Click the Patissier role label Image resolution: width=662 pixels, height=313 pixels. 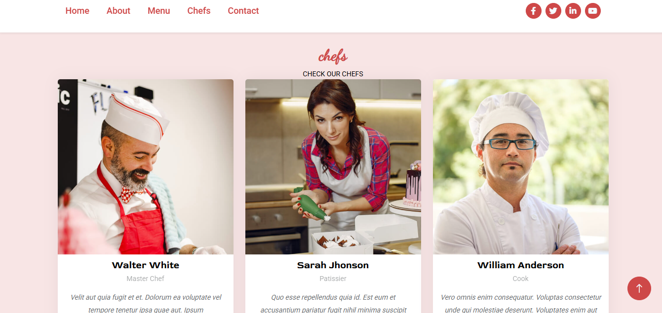point(333,279)
